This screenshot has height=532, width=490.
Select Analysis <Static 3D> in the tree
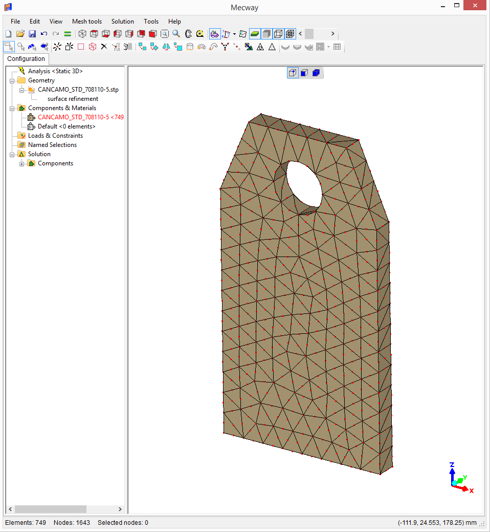tap(55, 71)
